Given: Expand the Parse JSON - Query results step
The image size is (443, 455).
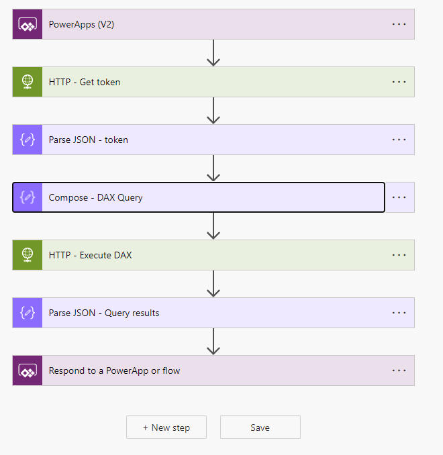Looking at the screenshot, I should [x=201, y=313].
